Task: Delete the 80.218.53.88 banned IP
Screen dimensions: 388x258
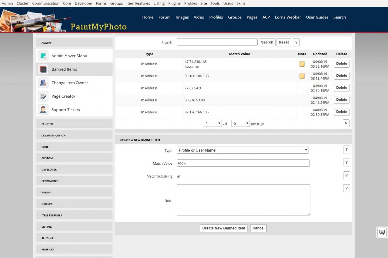Action: [342, 100]
